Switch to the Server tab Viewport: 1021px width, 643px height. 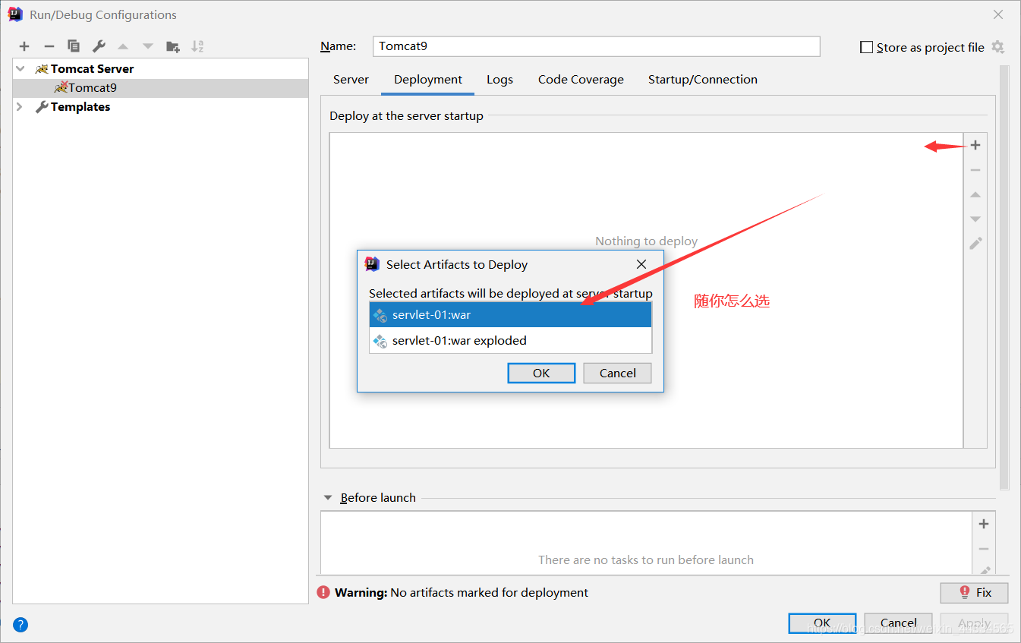click(351, 79)
